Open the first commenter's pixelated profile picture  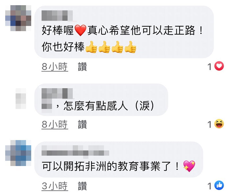tap(18, 18)
